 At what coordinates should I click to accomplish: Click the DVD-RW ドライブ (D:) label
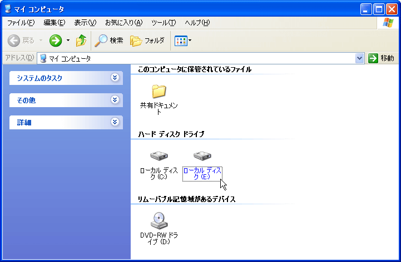(x=159, y=239)
